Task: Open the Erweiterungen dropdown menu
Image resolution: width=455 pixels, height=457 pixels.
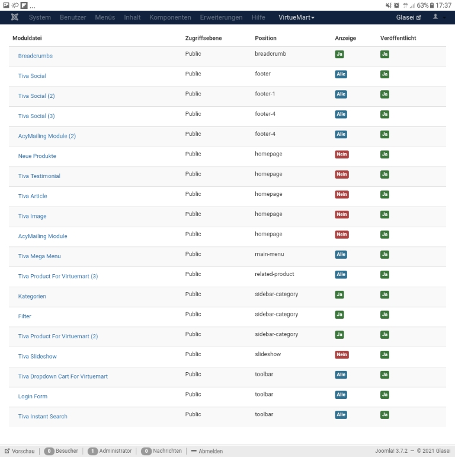Action: tap(221, 18)
